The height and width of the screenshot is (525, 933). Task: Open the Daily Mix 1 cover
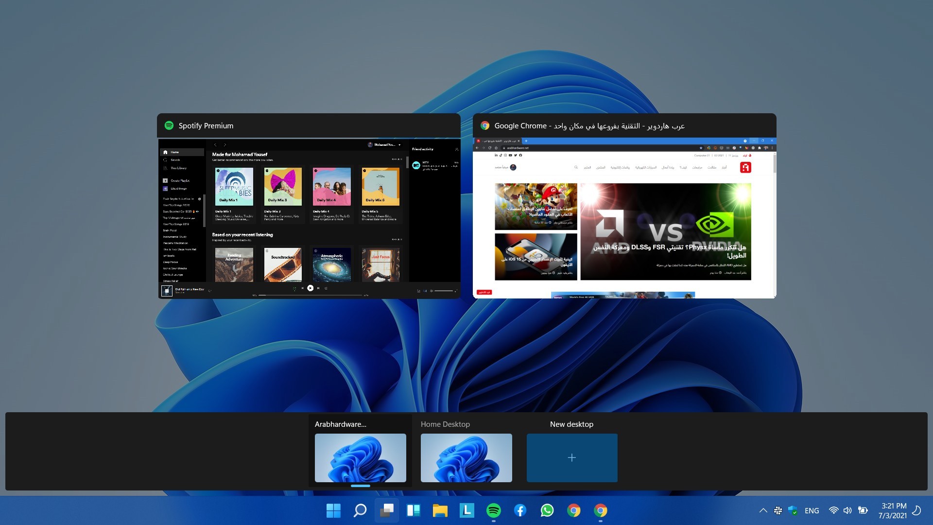click(x=234, y=187)
